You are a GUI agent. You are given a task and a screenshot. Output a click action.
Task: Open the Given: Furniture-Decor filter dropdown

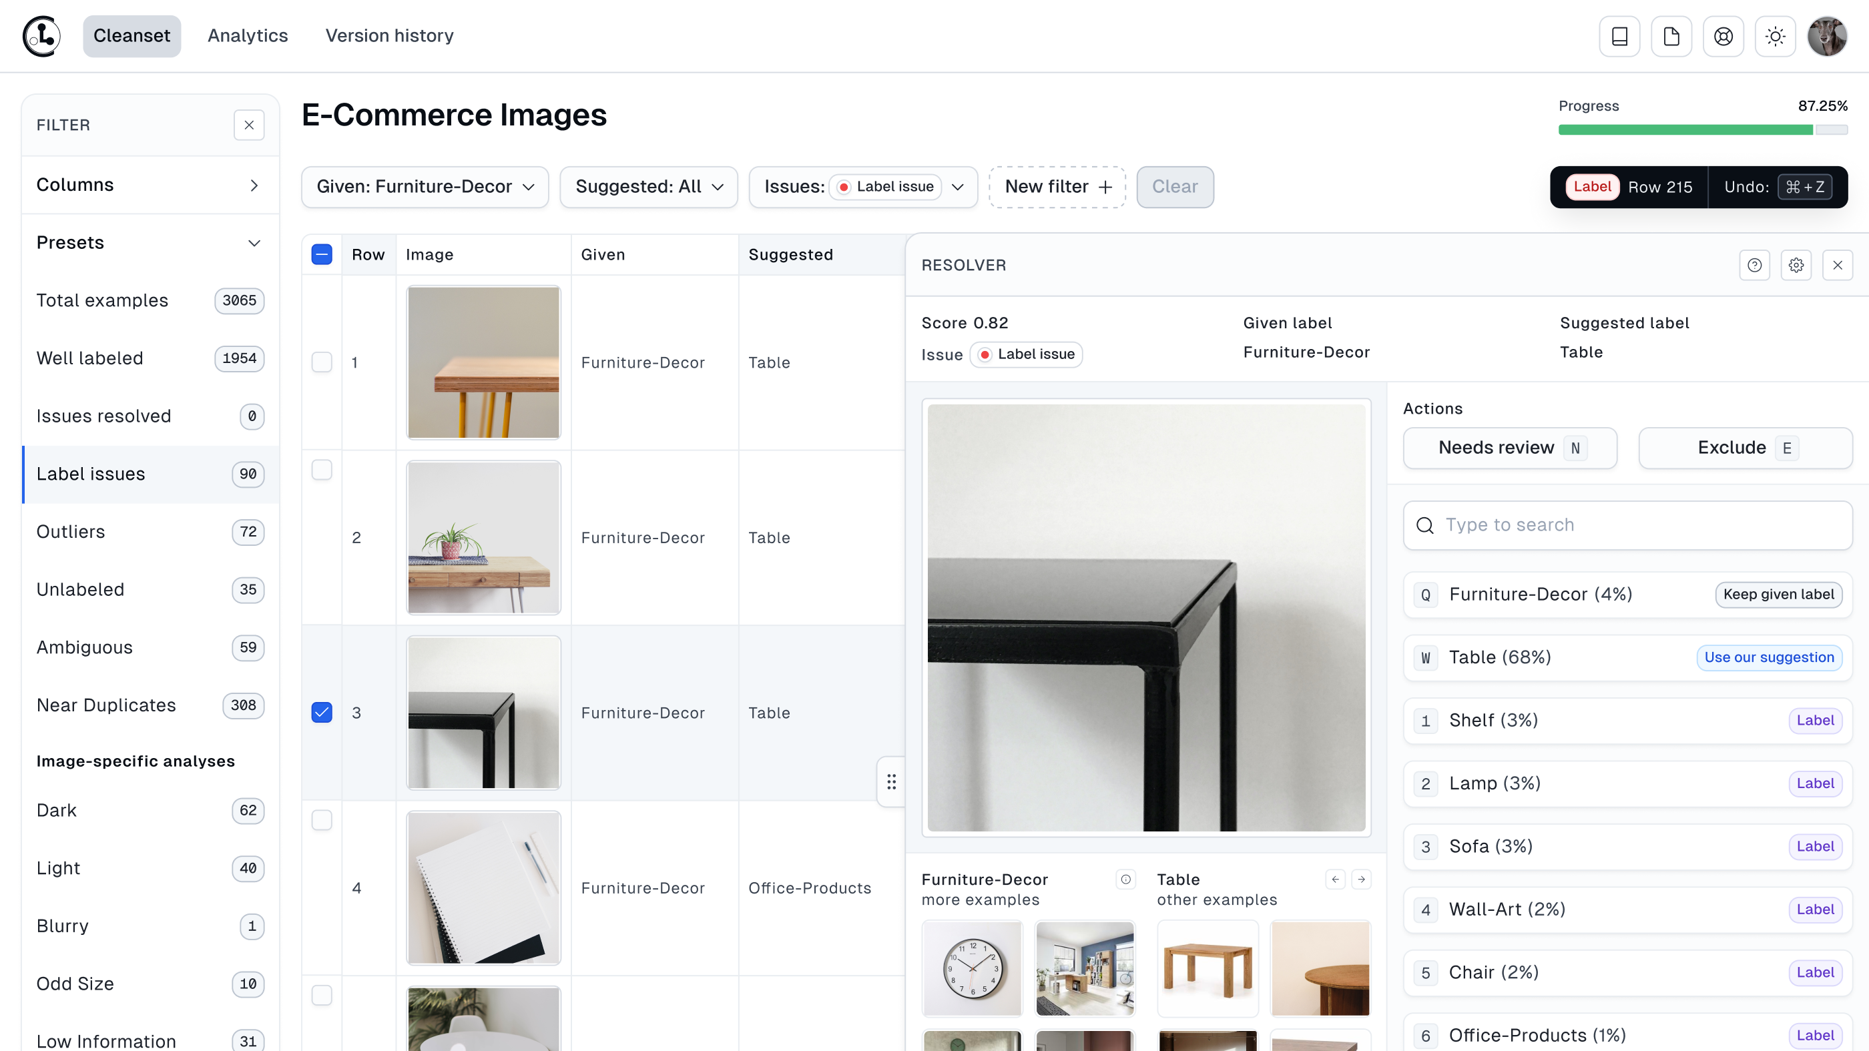pos(425,187)
